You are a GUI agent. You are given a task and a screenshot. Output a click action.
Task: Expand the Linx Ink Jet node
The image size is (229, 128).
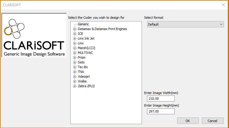(75, 39)
